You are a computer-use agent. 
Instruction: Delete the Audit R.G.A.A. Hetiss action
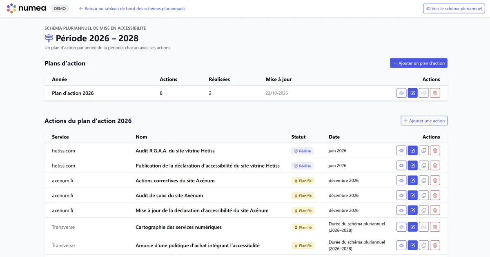coord(435,151)
